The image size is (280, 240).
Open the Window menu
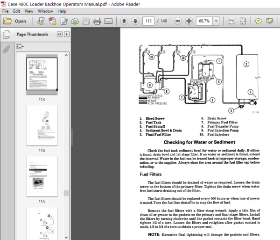point(45,11)
